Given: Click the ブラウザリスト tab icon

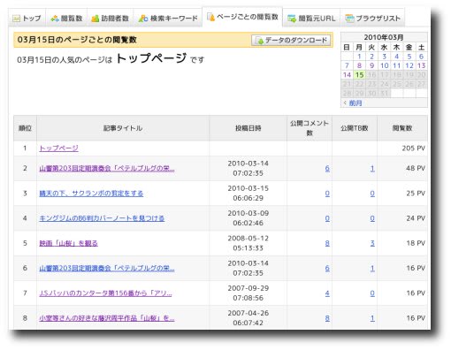Looking at the screenshot, I should pyautogui.click(x=349, y=19).
